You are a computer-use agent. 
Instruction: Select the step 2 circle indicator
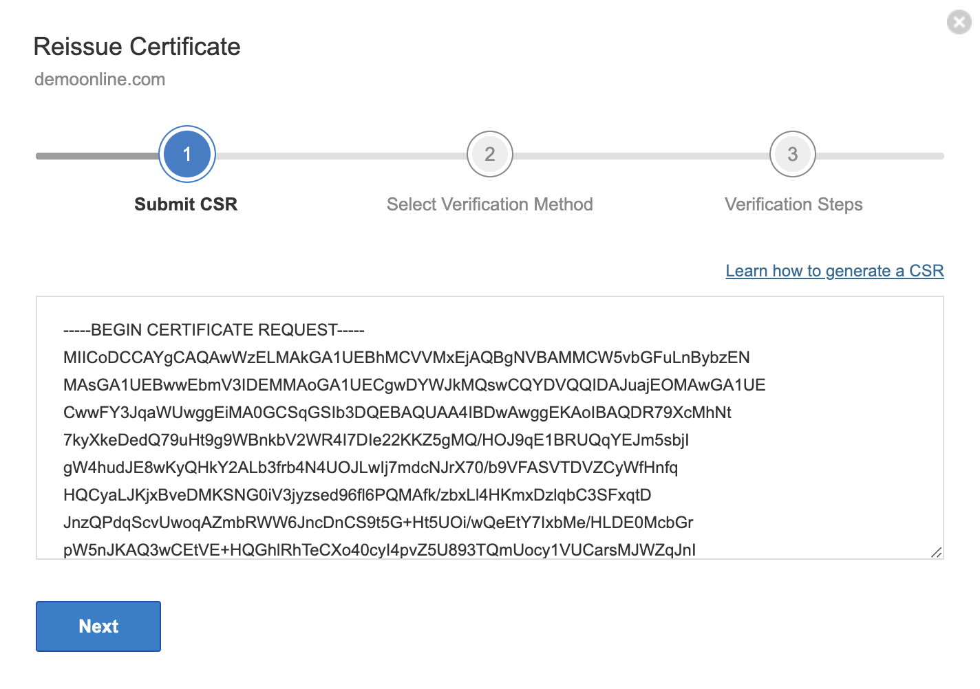pyautogui.click(x=489, y=154)
